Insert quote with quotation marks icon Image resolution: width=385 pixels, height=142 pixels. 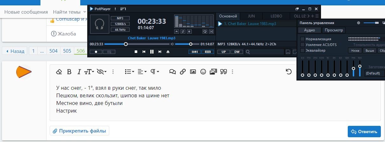point(224,72)
